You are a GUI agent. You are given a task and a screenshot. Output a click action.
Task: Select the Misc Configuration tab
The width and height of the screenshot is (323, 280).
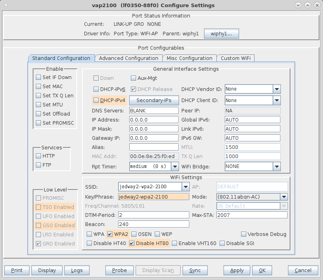[189, 58]
